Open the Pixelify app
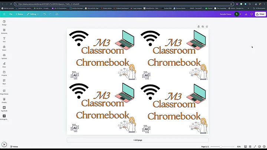 pos(4,100)
